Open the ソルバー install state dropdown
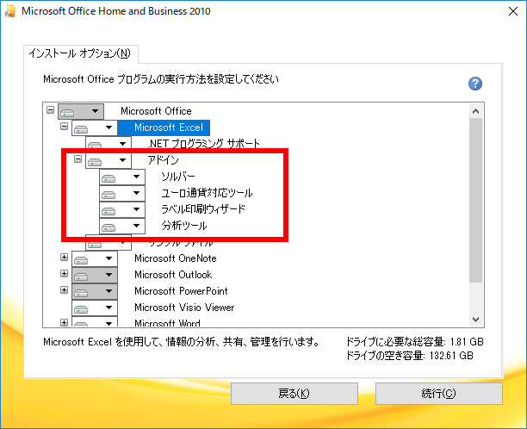 point(122,177)
